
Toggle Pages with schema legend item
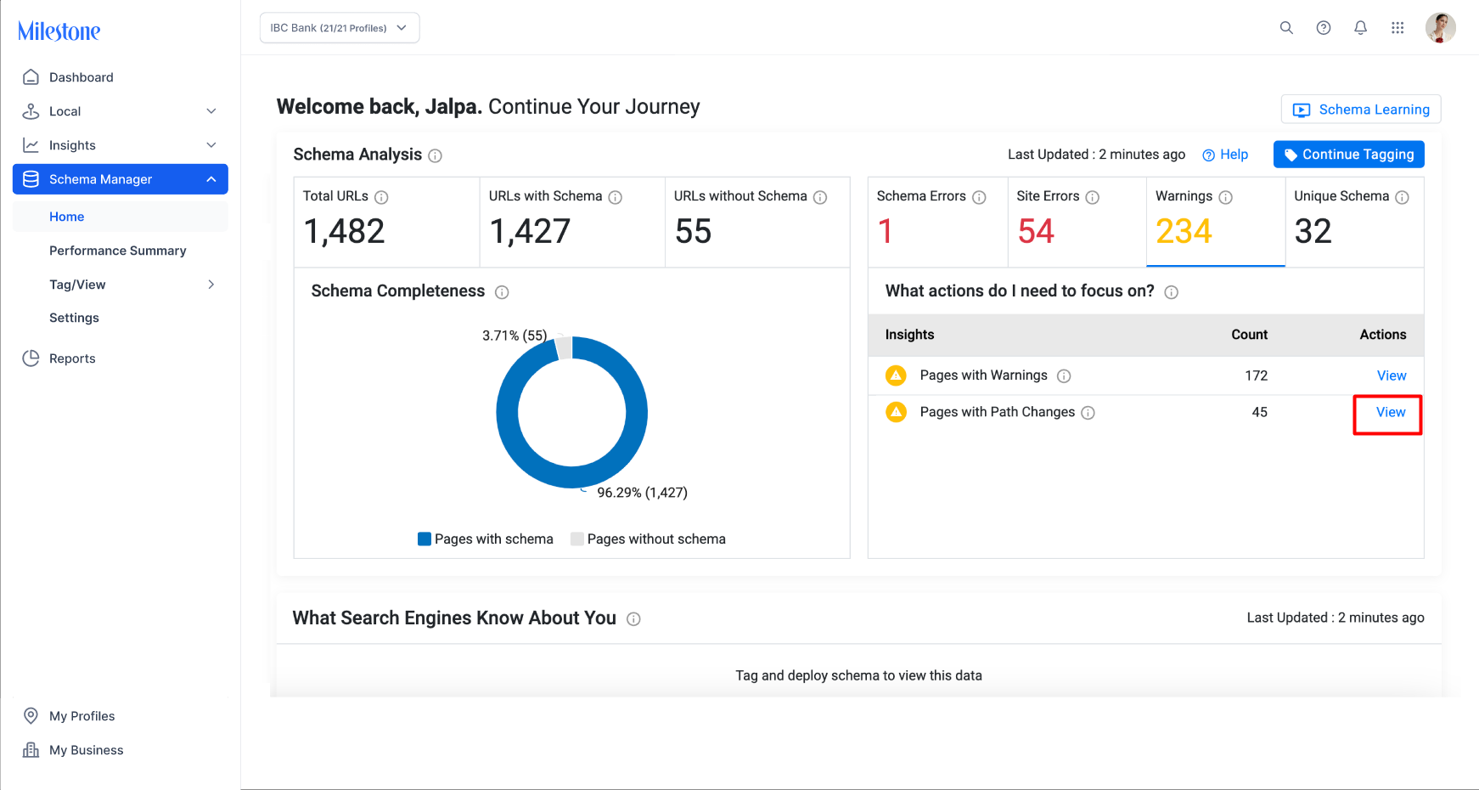click(486, 539)
